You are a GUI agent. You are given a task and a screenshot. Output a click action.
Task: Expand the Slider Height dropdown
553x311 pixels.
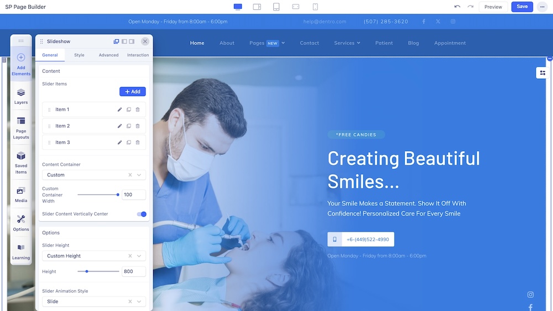click(x=94, y=256)
